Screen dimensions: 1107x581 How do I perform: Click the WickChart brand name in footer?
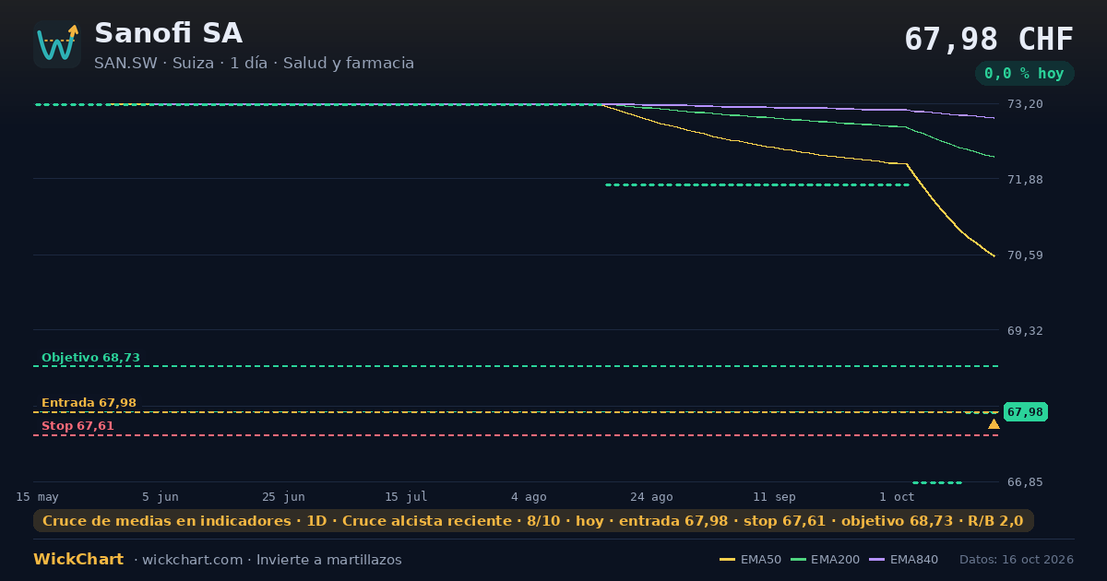tap(78, 560)
